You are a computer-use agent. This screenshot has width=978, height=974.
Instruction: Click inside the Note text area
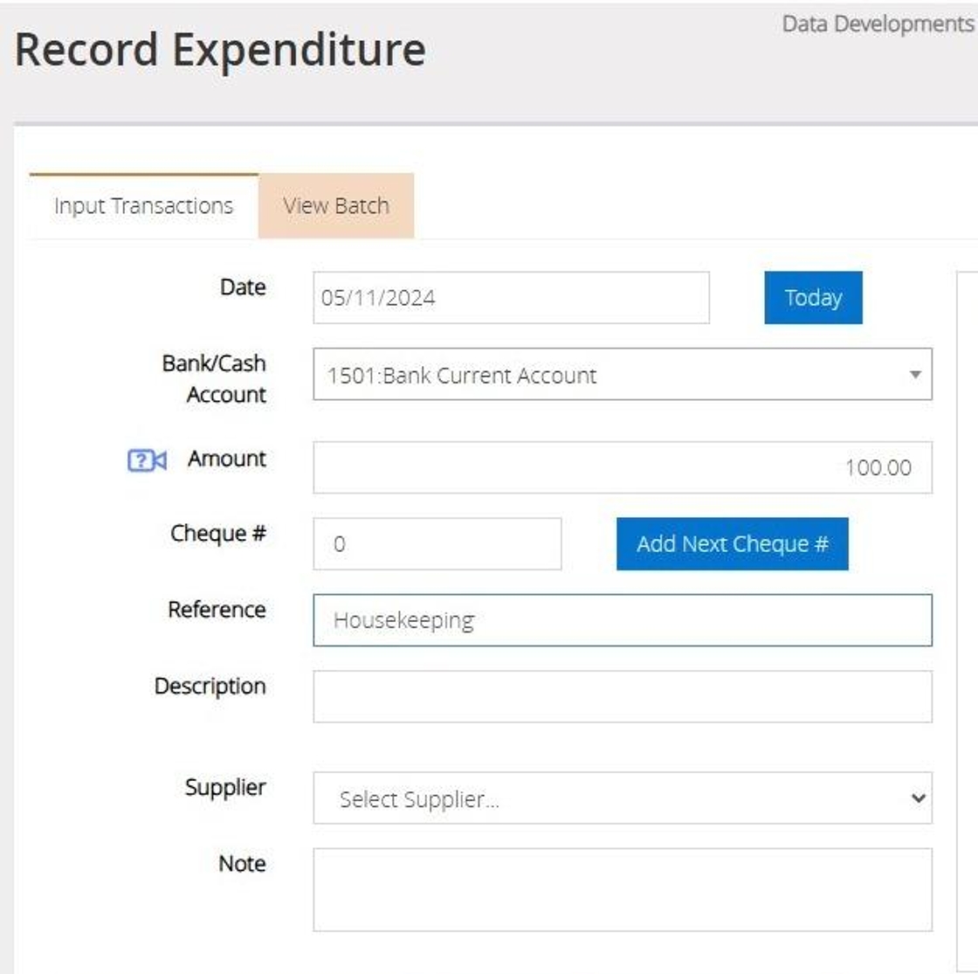click(622, 889)
